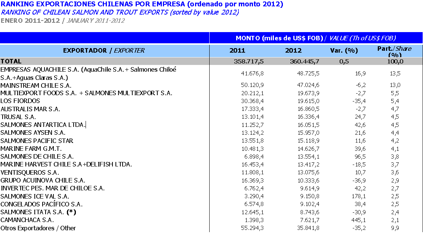
Task: Click Itata 2011 value 12.645,1
Action: click(x=252, y=212)
